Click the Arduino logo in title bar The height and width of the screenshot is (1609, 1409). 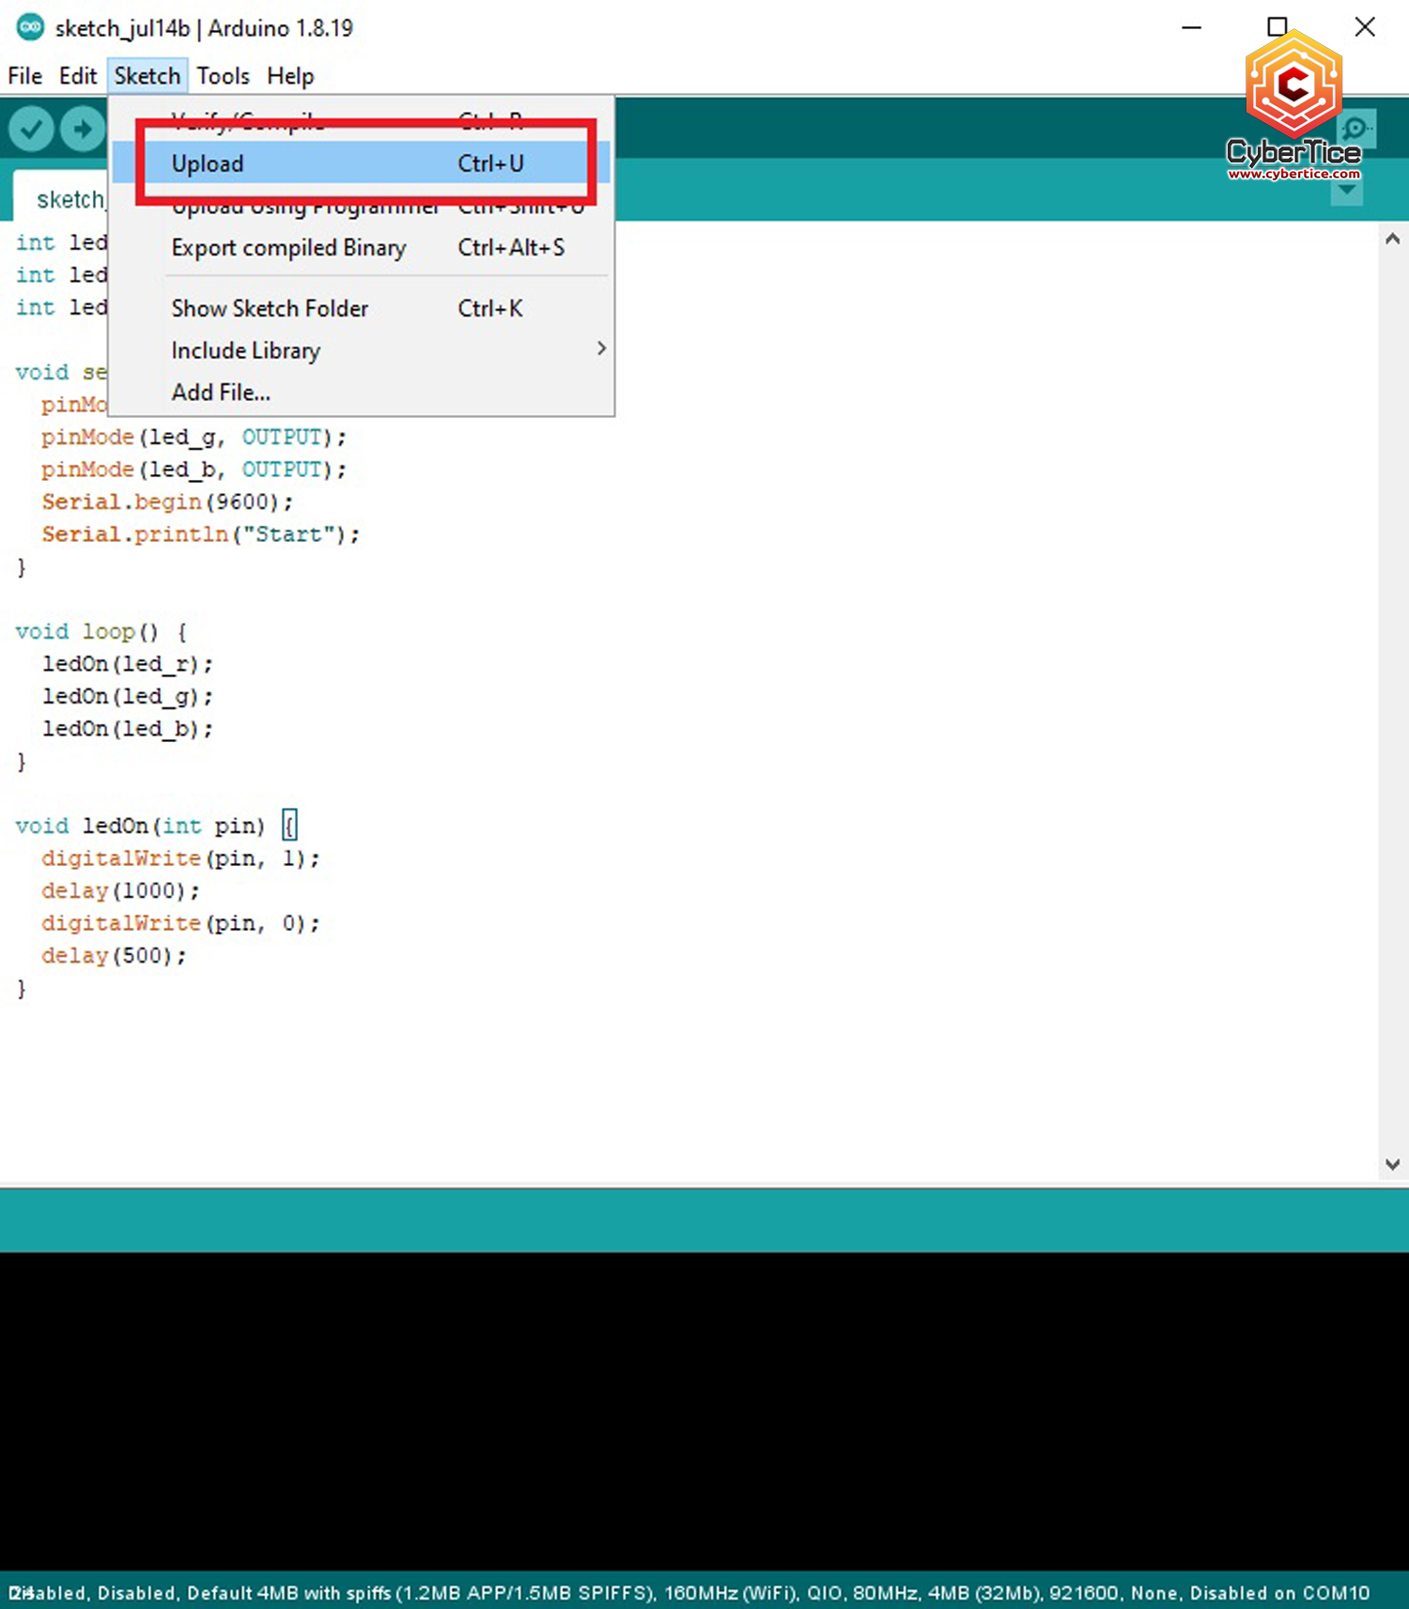[x=30, y=27]
